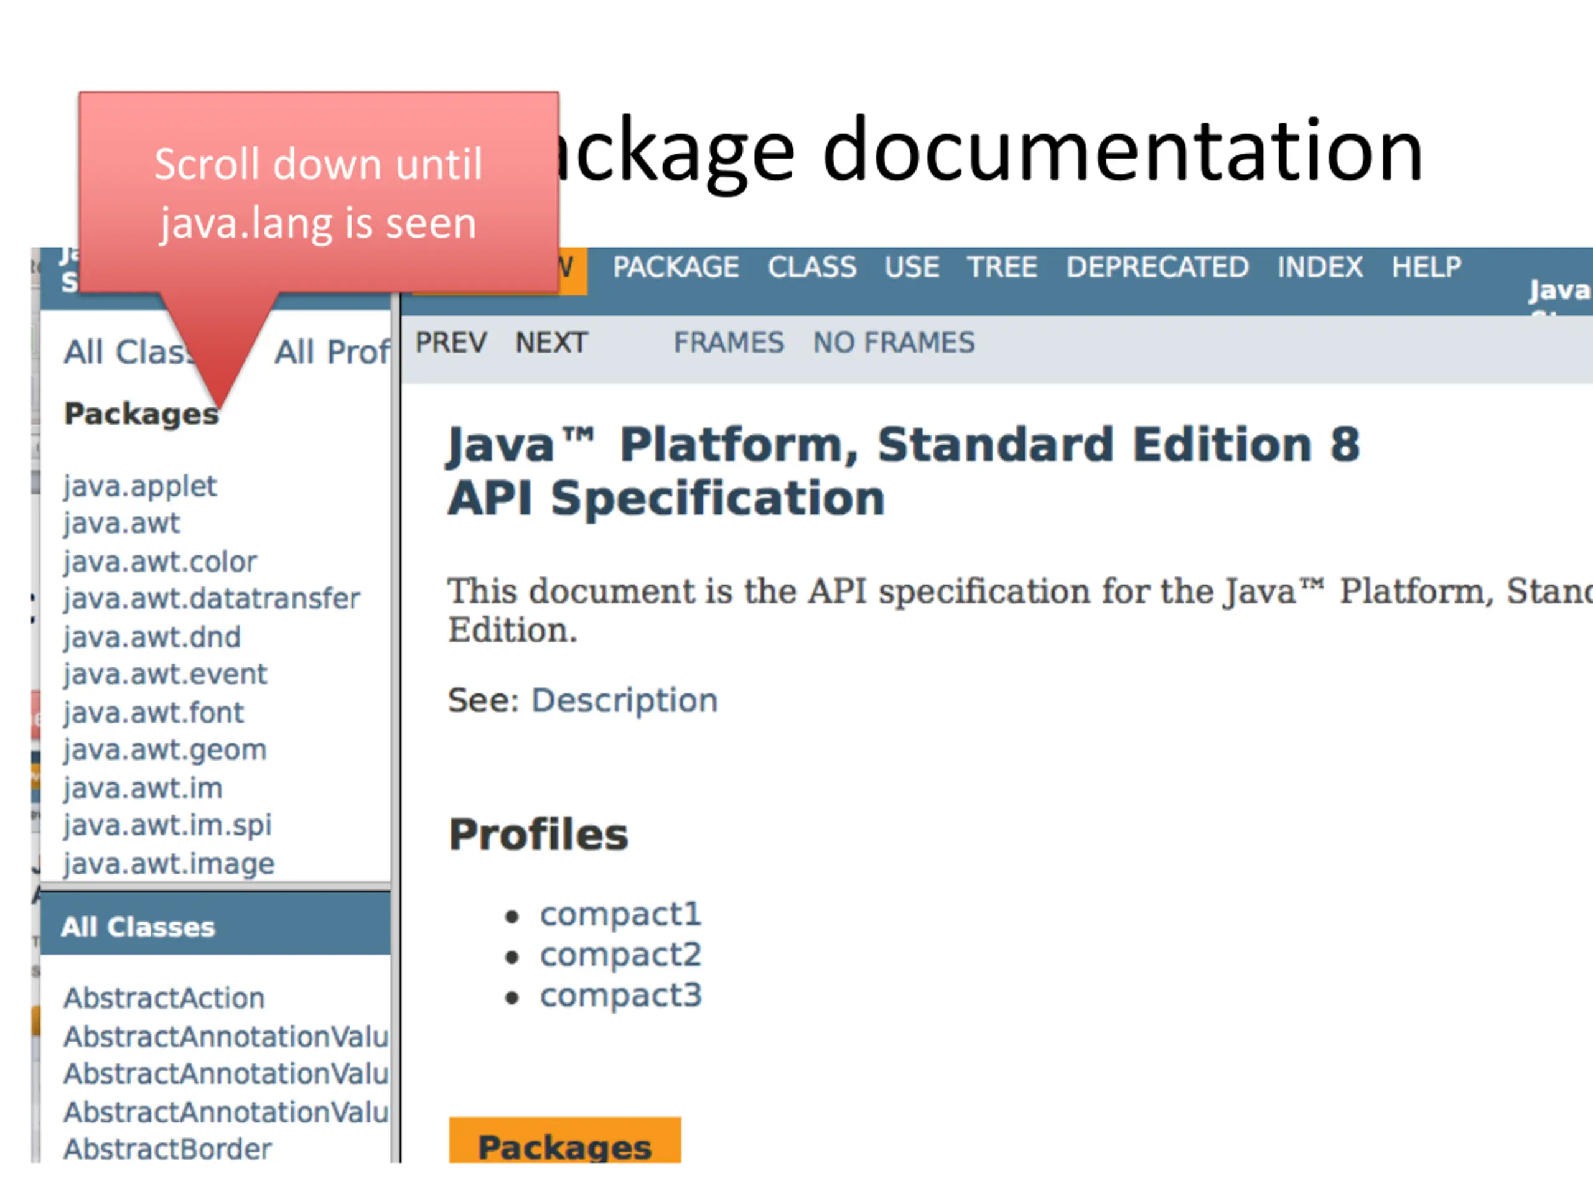Open the compact2 profile link
Screen dimensions: 1593x1194
pyautogui.click(x=621, y=956)
